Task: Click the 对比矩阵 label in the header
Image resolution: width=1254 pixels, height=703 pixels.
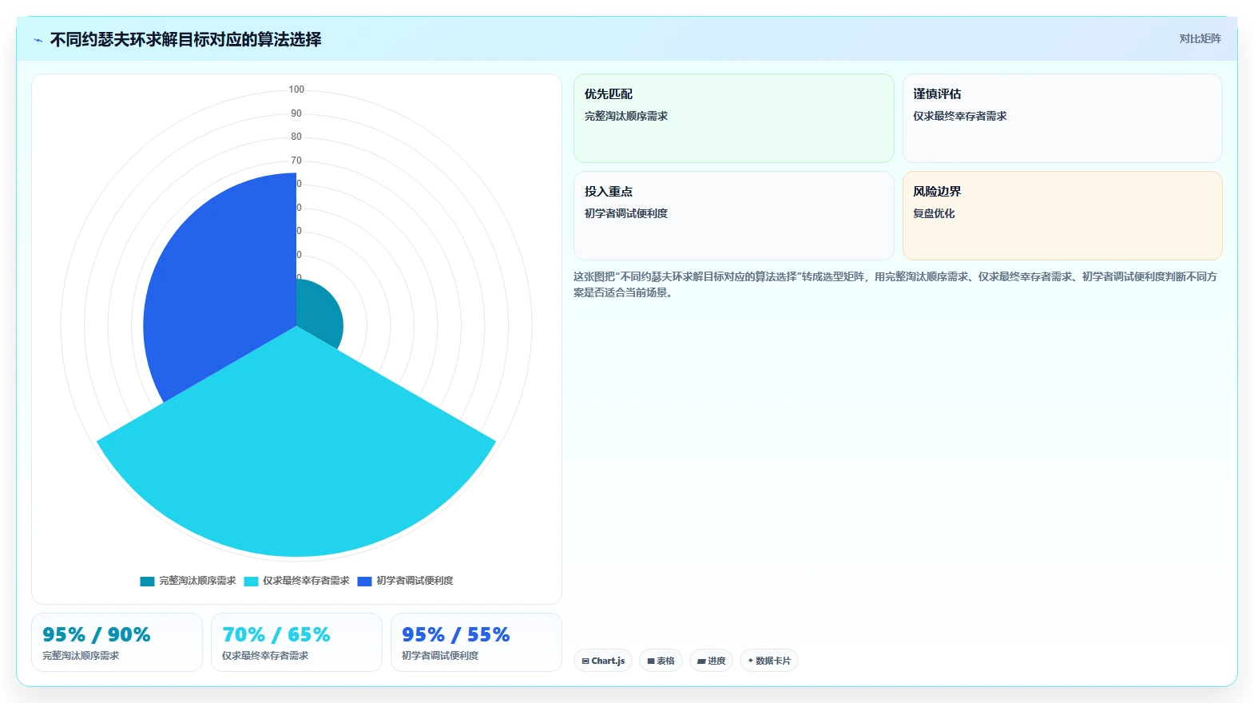Action: click(x=1200, y=38)
